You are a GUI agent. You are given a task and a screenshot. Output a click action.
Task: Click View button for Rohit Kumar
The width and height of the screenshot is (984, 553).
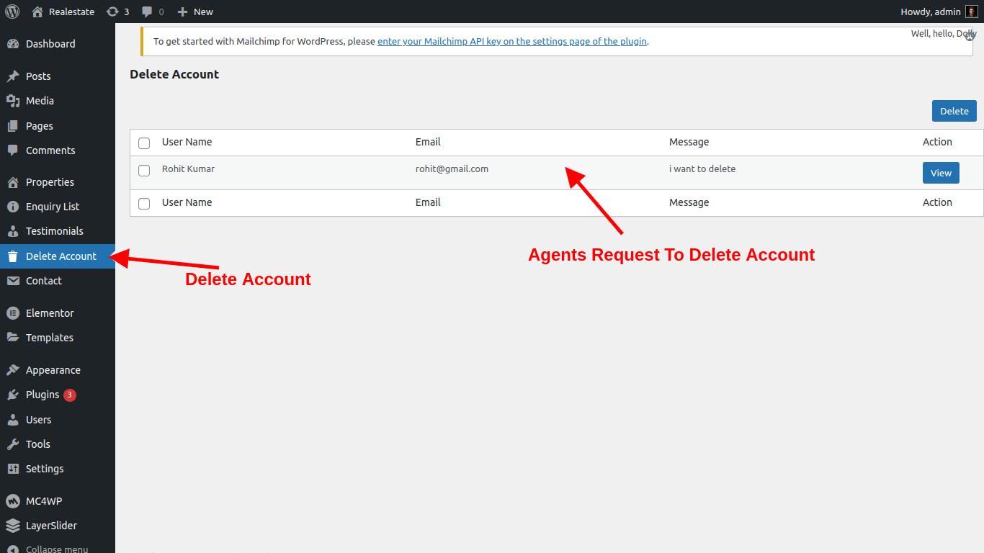click(x=941, y=173)
